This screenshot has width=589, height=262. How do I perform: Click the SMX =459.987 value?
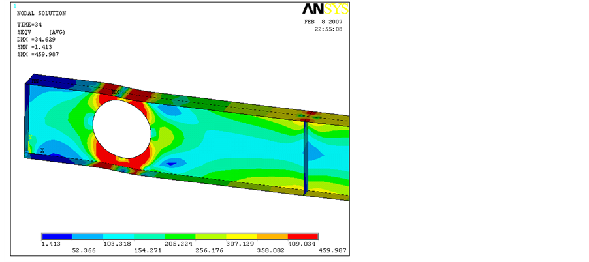point(37,53)
